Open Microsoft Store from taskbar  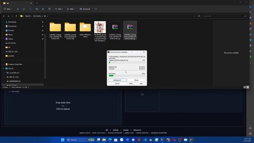(x=115, y=140)
